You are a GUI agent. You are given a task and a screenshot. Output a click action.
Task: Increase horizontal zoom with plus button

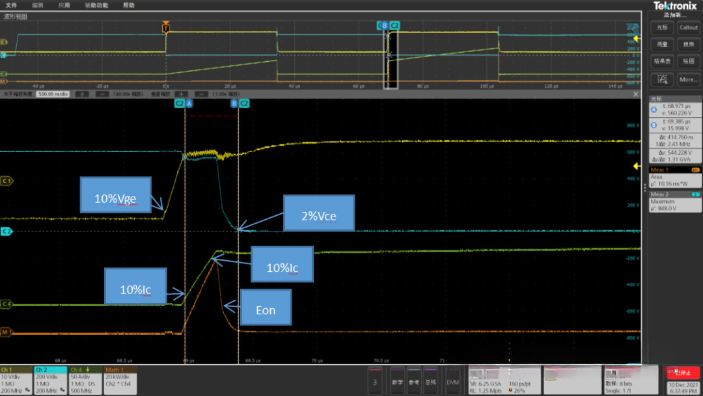pyautogui.click(x=82, y=94)
